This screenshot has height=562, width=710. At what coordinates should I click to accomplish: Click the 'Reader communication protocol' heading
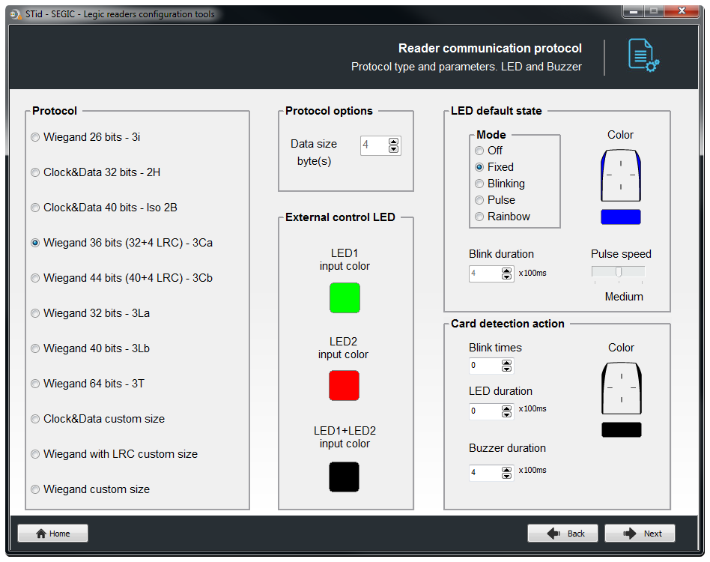click(490, 49)
